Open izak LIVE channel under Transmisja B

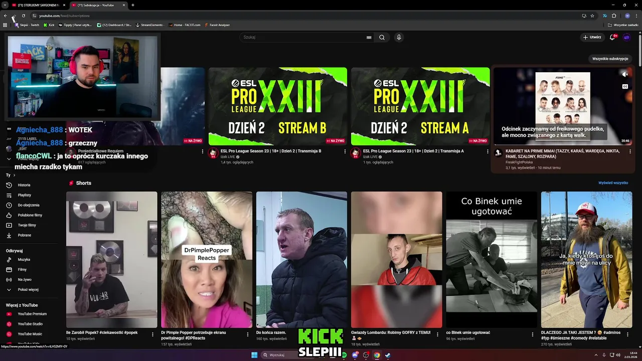pos(228,157)
